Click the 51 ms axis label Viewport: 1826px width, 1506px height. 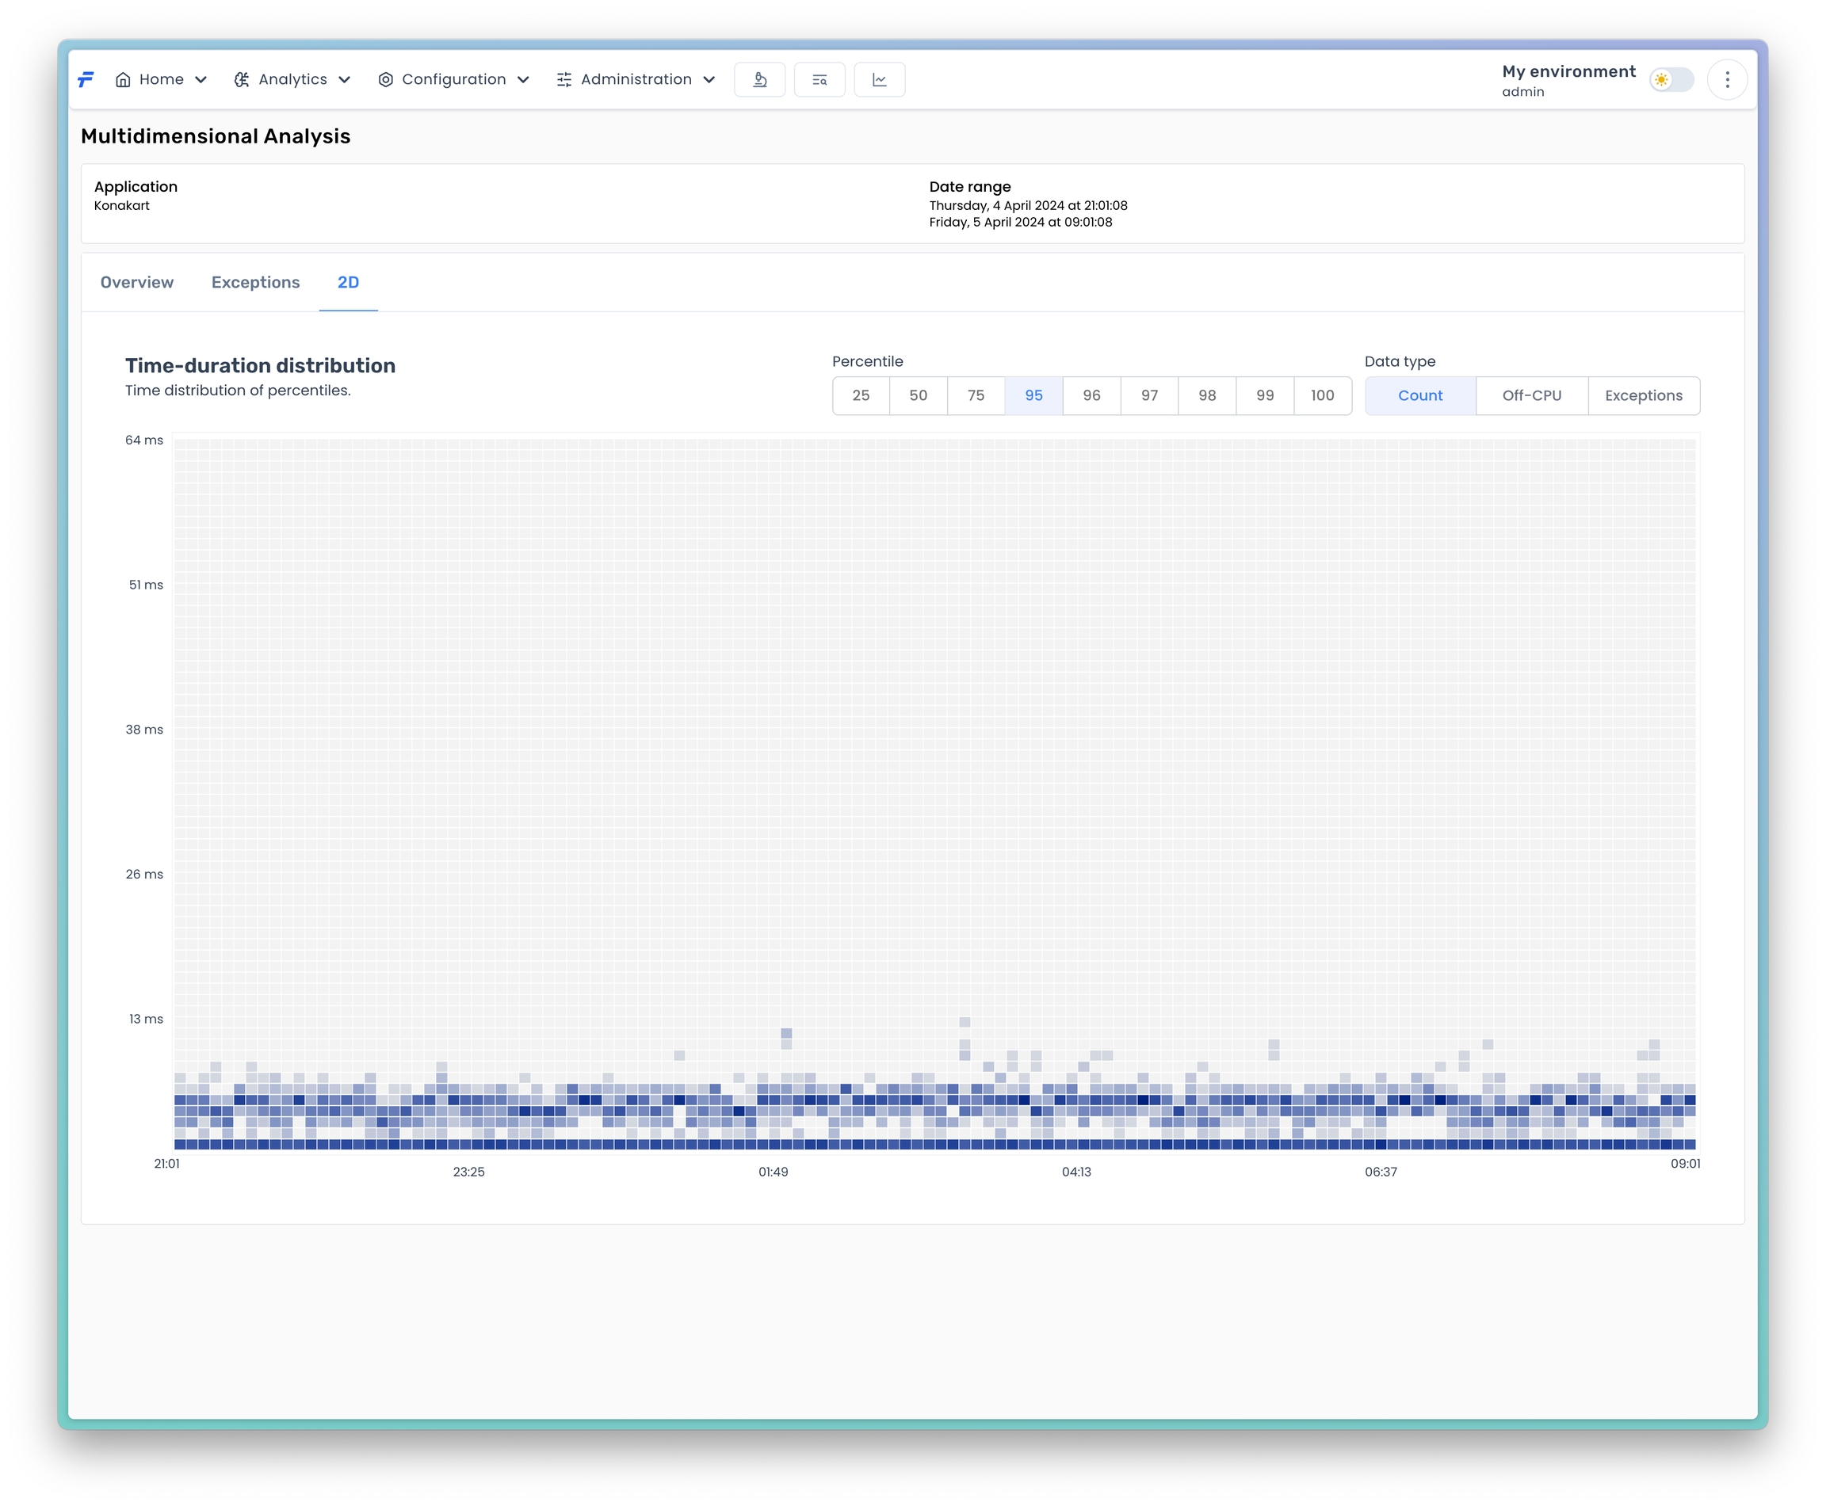(146, 585)
